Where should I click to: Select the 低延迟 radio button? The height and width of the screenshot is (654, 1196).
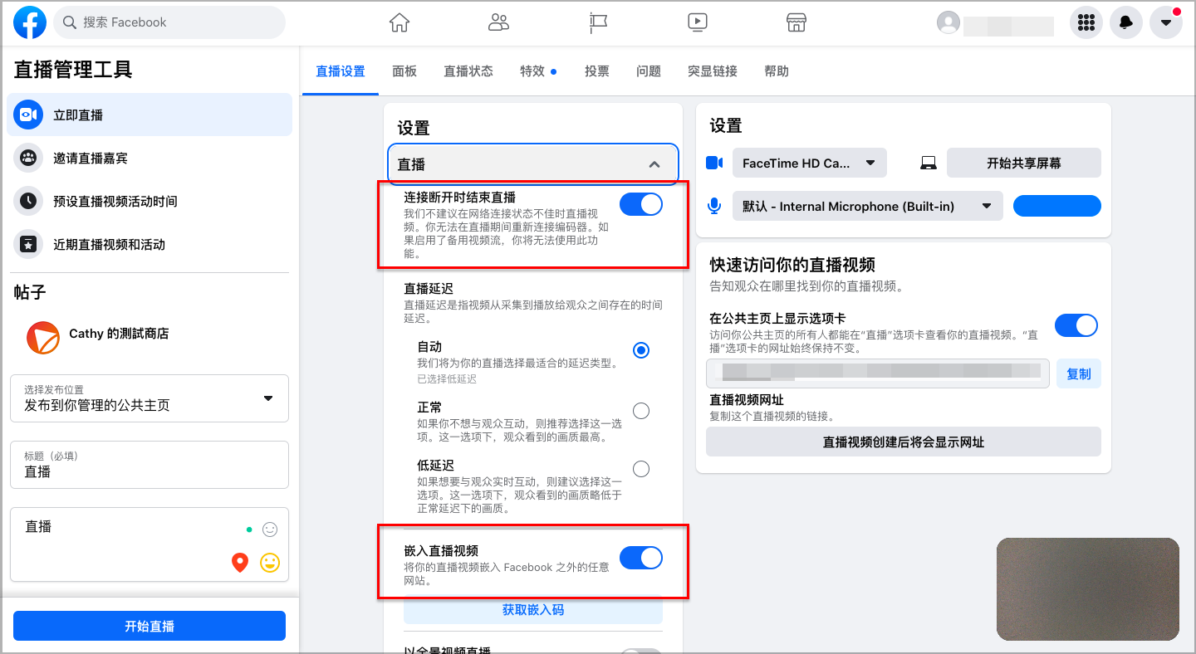click(641, 469)
